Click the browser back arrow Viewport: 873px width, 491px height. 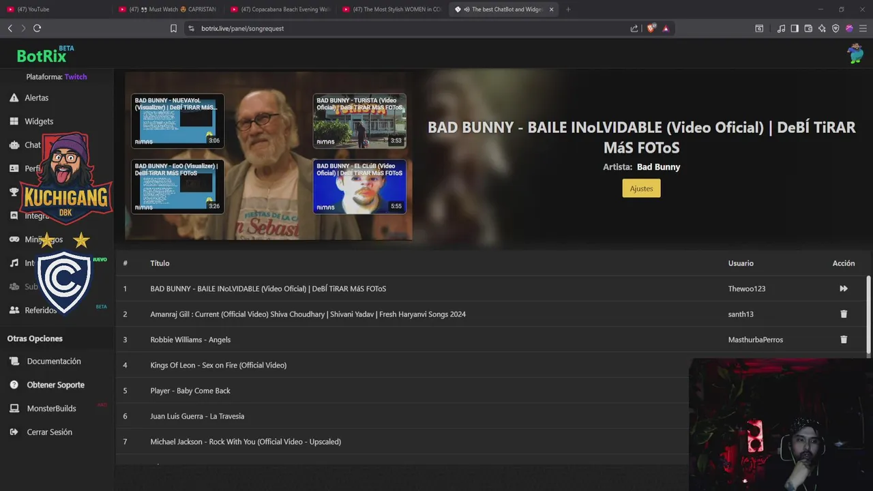(x=10, y=28)
